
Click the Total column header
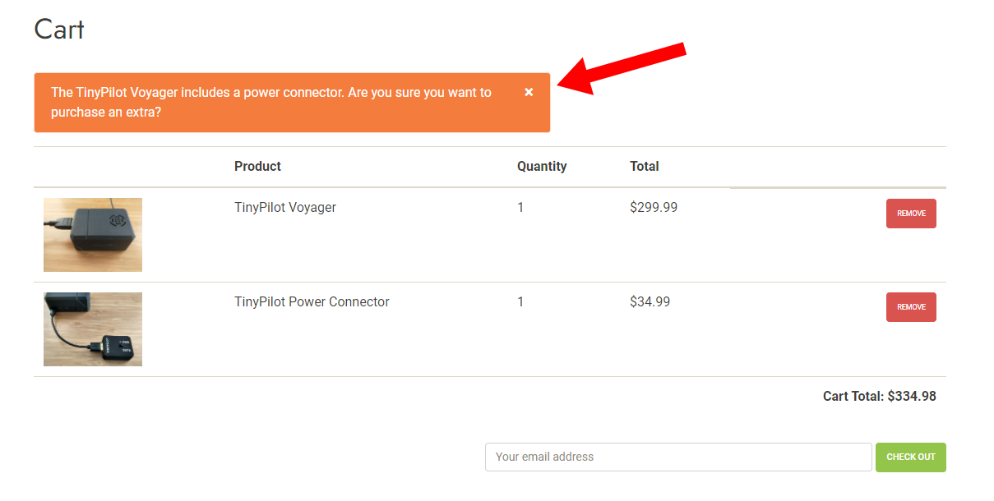coord(645,166)
